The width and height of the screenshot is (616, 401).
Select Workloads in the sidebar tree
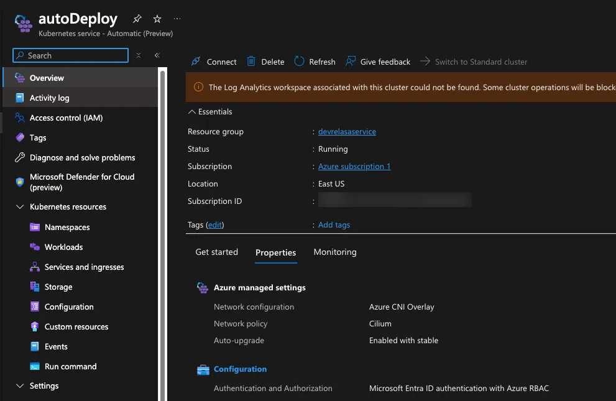(63, 247)
